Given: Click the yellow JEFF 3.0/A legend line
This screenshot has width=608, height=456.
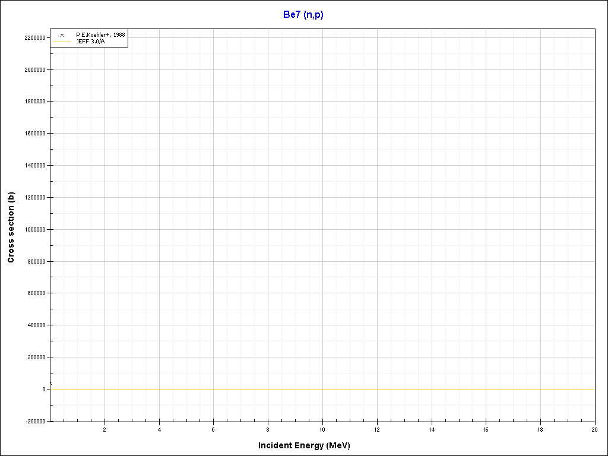Looking at the screenshot, I should click(x=62, y=42).
